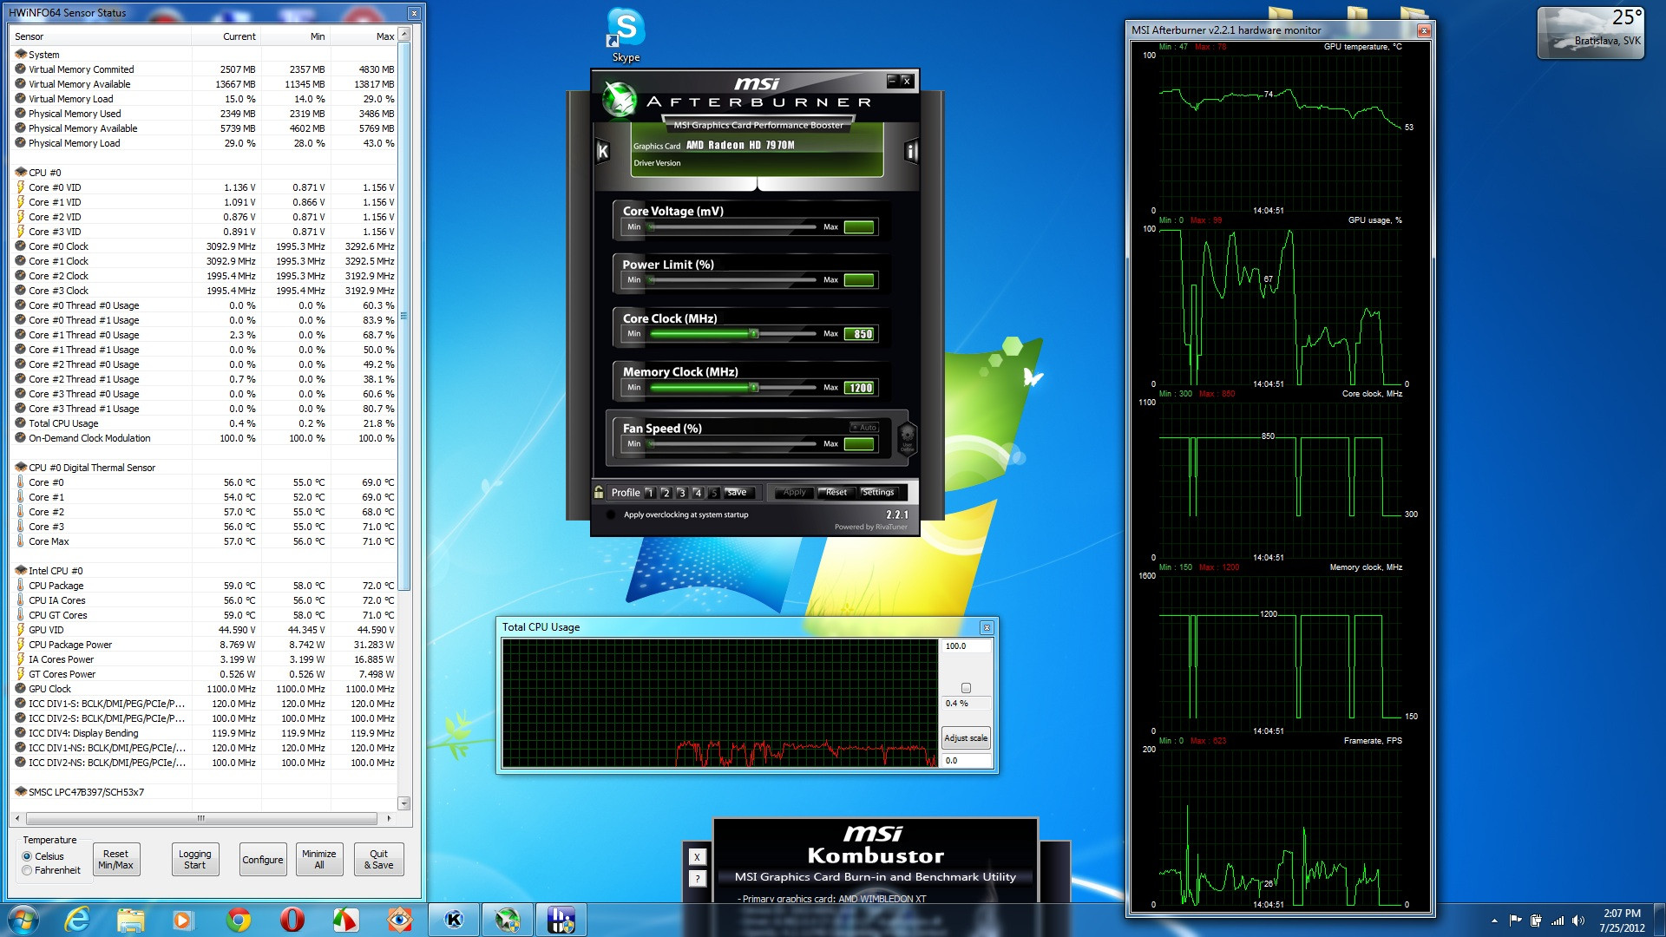The height and width of the screenshot is (937, 1666).
Task: Click Minimize All in HWiNFO
Action: click(x=318, y=860)
